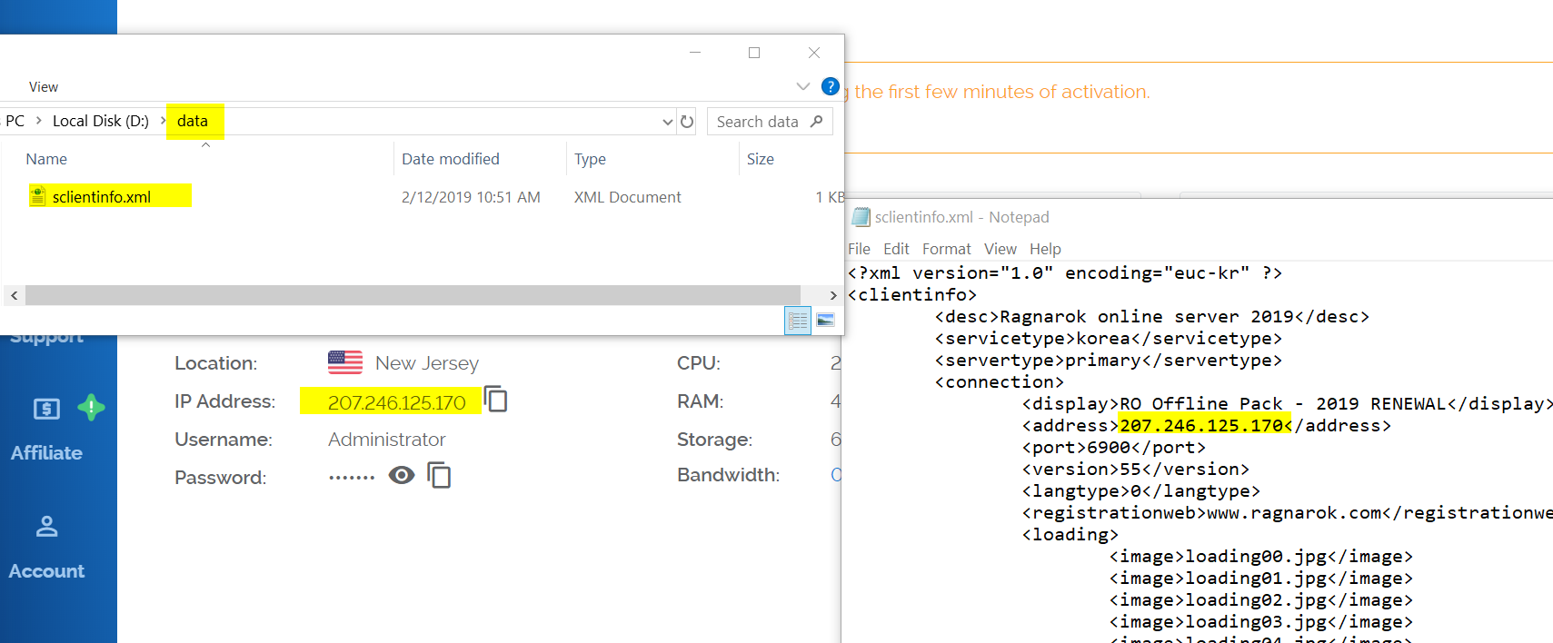Image resolution: width=1553 pixels, height=643 pixels.
Task: Switch Explorer to details view icon
Action: tap(798, 321)
